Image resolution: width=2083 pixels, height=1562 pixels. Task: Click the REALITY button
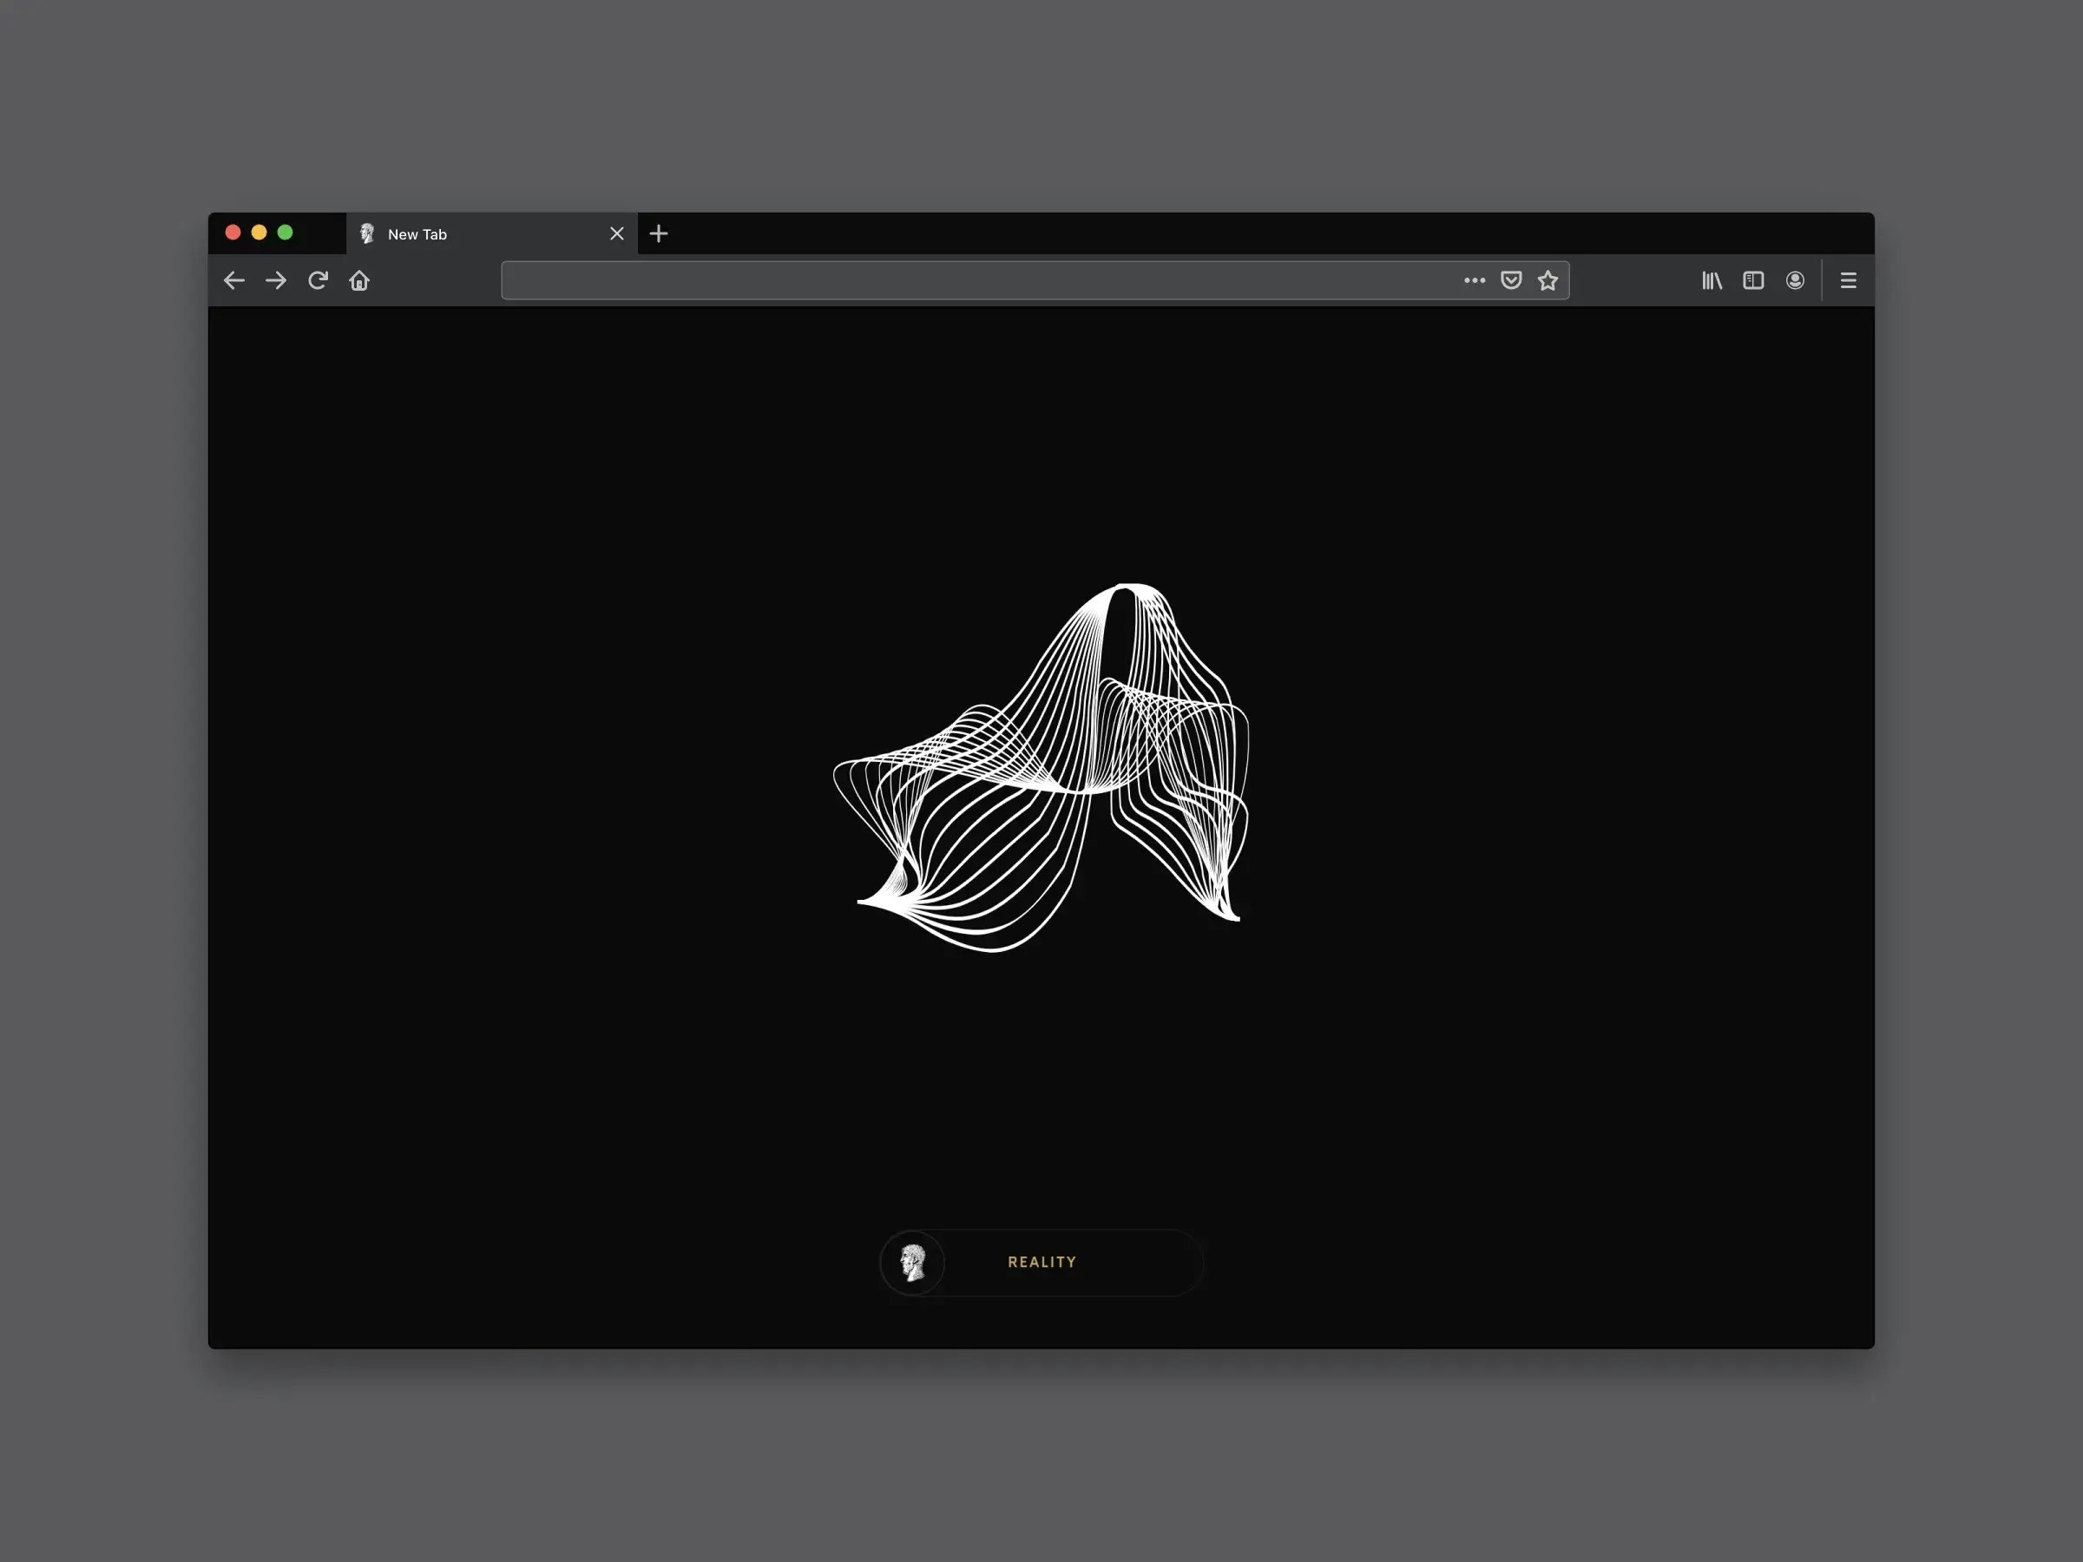(x=1041, y=1263)
